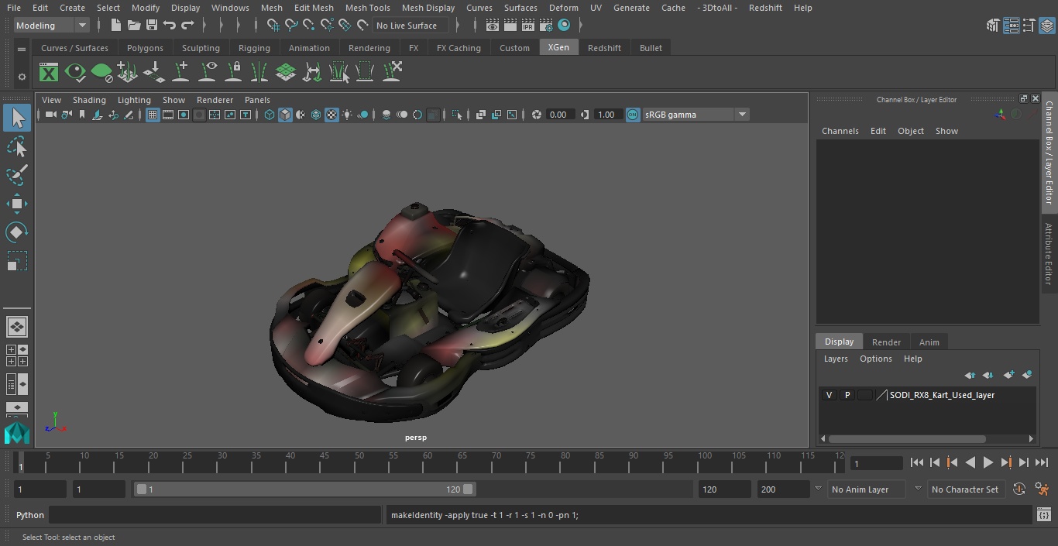Open Channels menu in Channel Box
This screenshot has height=546, width=1058.
(840, 131)
